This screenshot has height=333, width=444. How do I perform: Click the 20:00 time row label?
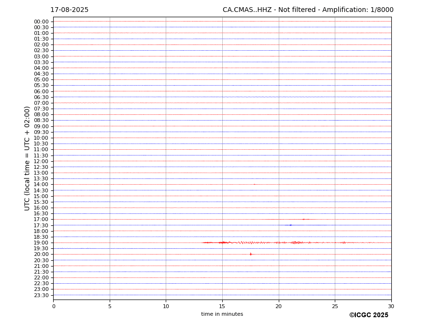(41, 255)
